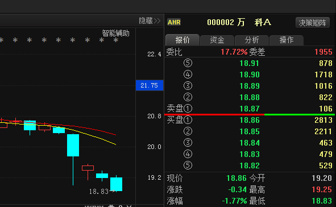Select sell price 18.89
The height and width of the screenshot is (207, 336).
pos(250,86)
